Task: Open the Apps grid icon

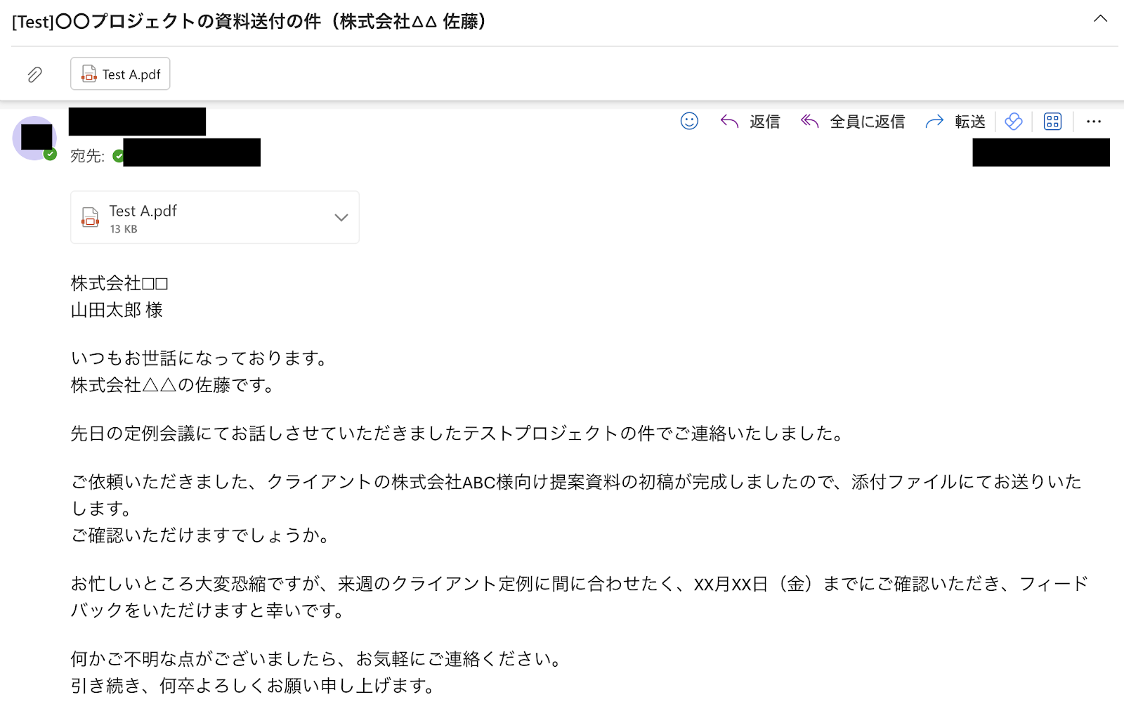Action: (1052, 122)
